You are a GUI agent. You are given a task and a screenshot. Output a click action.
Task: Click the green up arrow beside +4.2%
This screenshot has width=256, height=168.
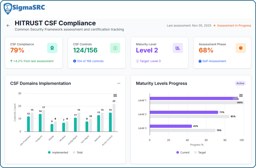click(x=11, y=61)
